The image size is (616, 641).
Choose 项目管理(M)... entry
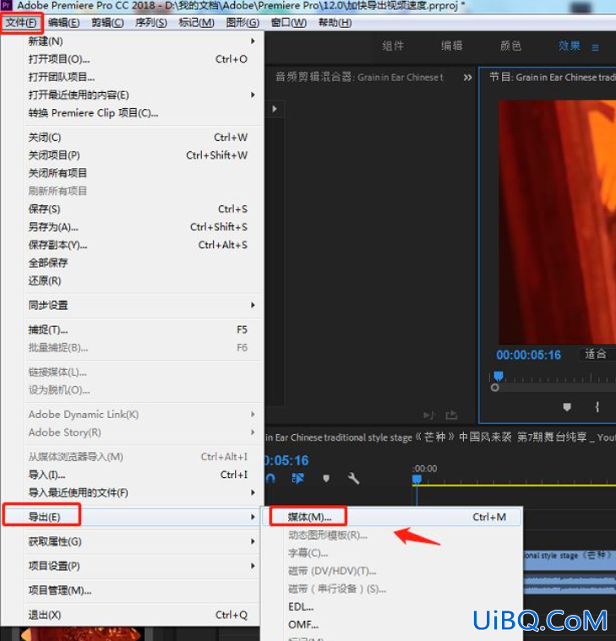pyautogui.click(x=142, y=590)
